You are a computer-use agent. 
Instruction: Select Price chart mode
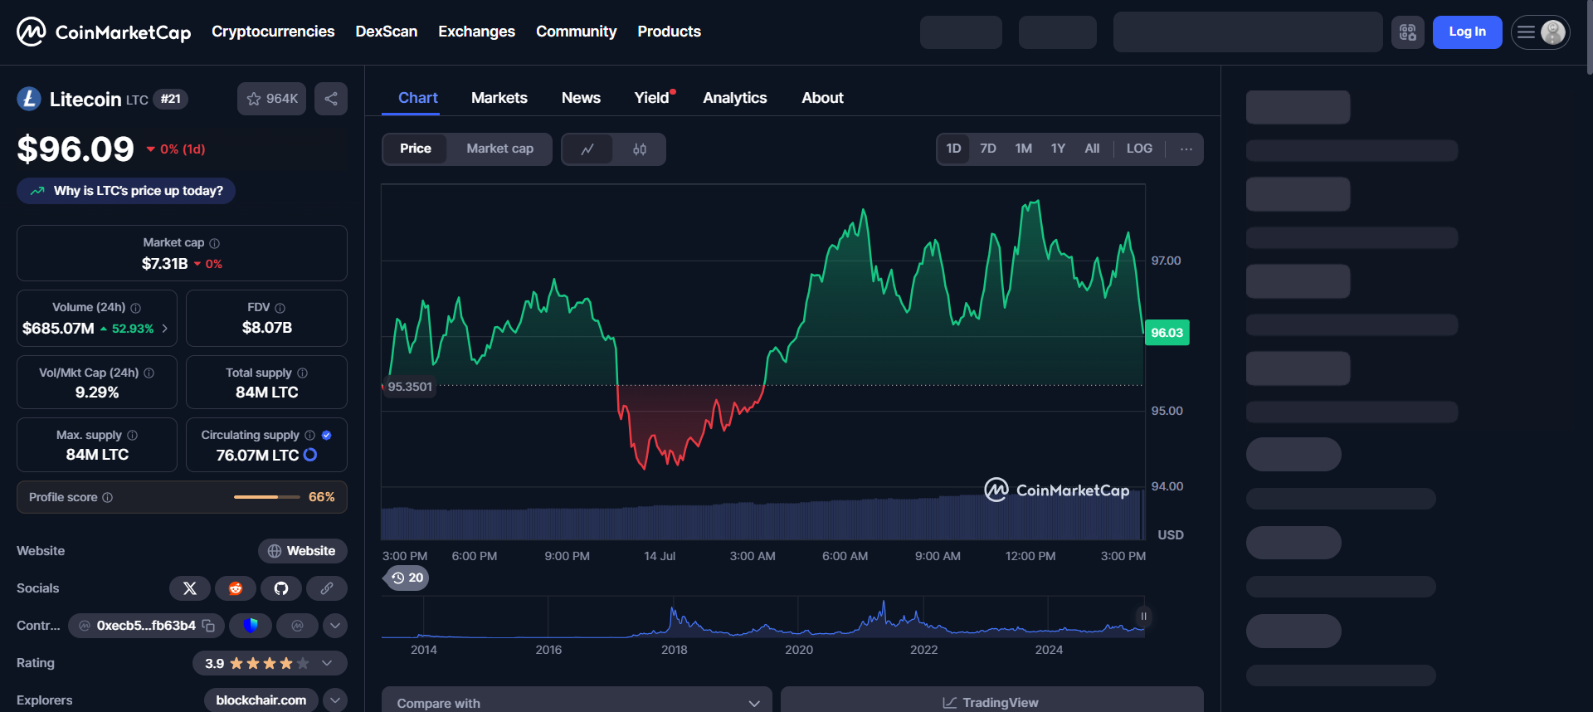416,149
